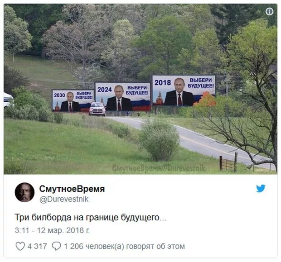Click the Twitter bird logo
The height and width of the screenshot is (262, 281).
261,188
